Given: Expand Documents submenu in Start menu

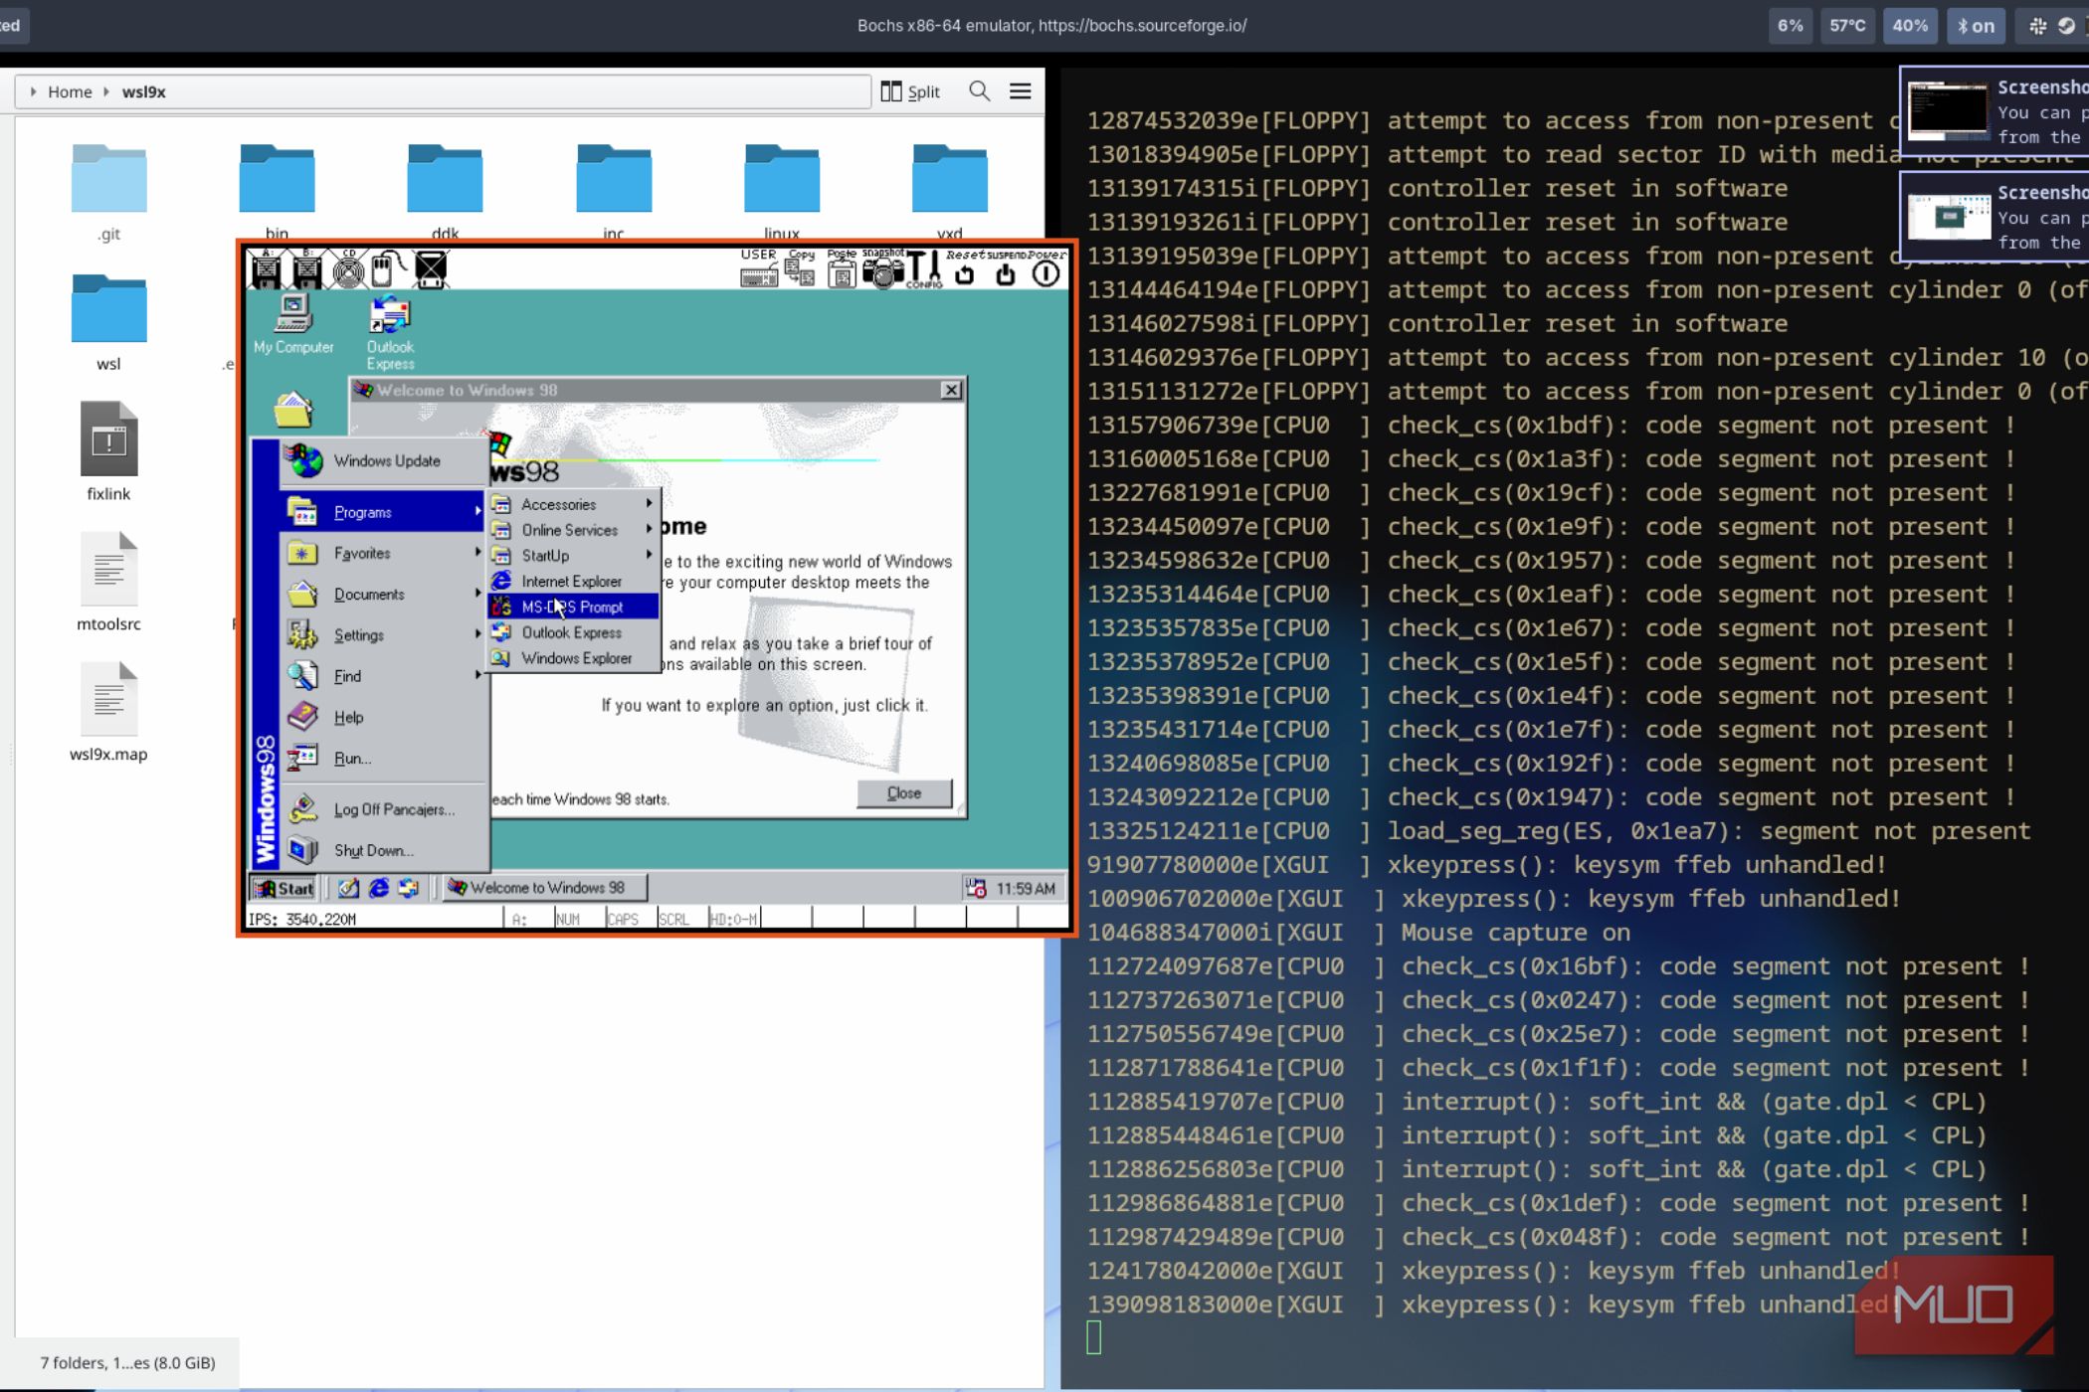Looking at the screenshot, I should (x=385, y=594).
